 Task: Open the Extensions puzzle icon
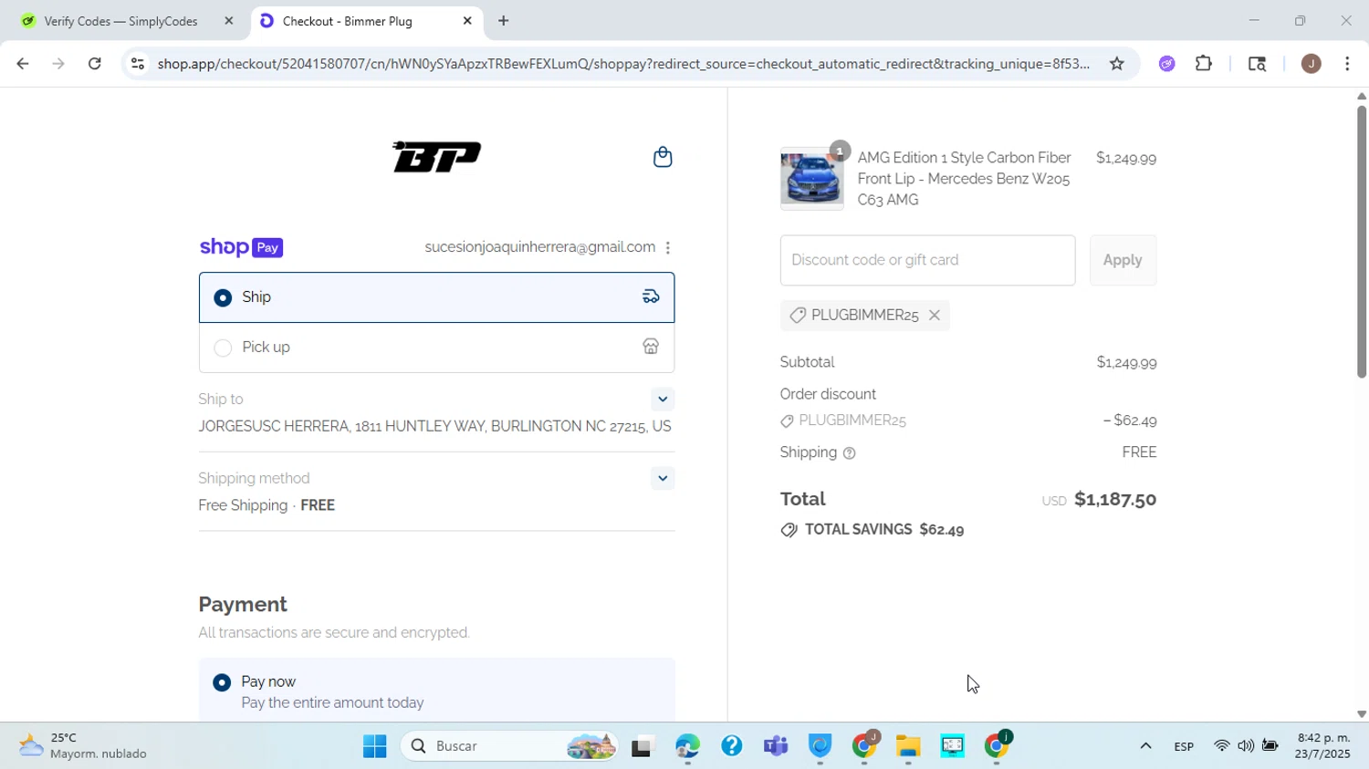(x=1204, y=64)
